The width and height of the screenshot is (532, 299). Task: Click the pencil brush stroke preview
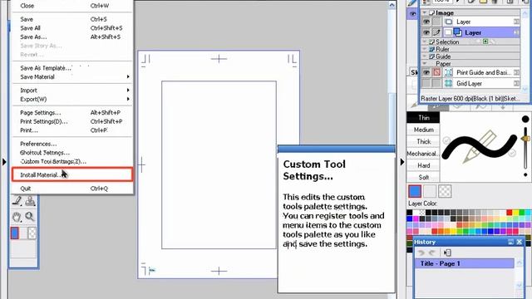click(480, 146)
